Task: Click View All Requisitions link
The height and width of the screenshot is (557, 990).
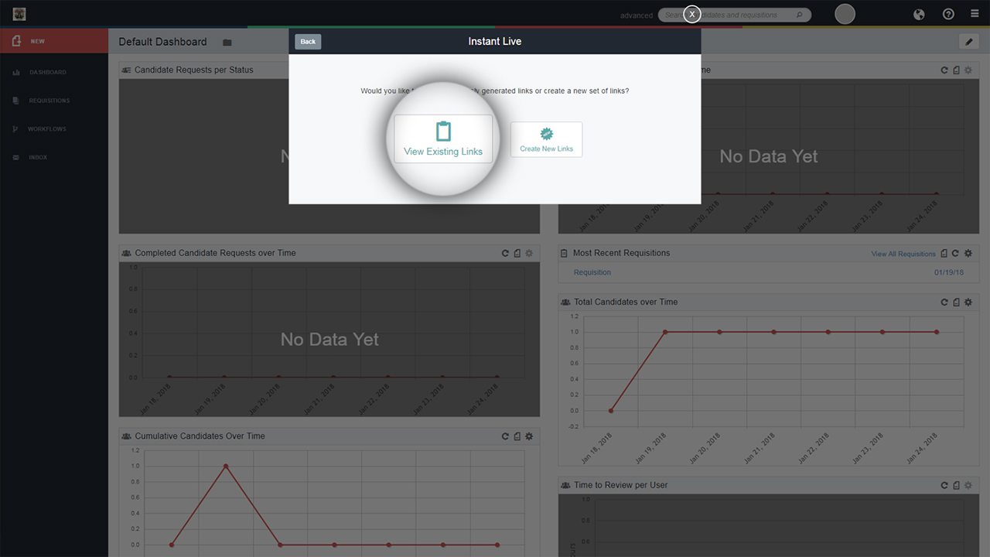Action: pyautogui.click(x=903, y=254)
